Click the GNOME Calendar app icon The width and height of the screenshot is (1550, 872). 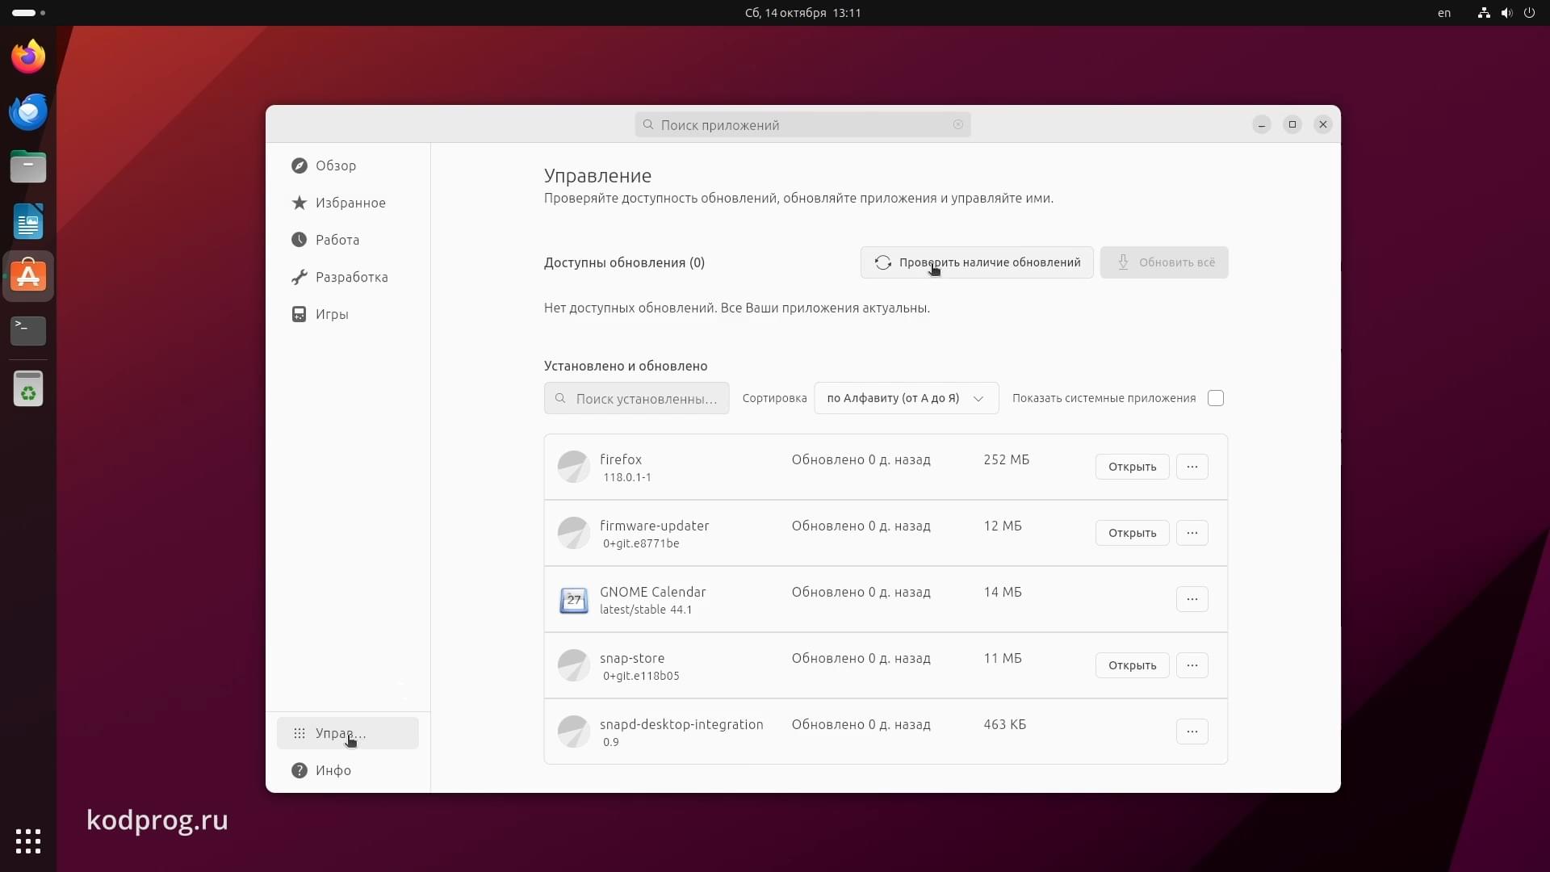coord(574,600)
